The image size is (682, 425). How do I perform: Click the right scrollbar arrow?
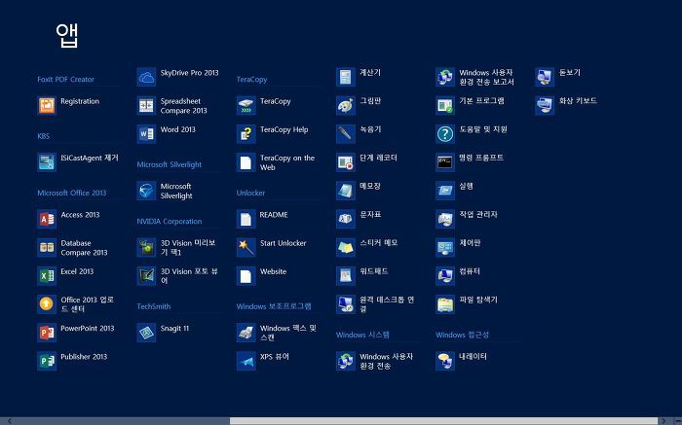[663, 421]
